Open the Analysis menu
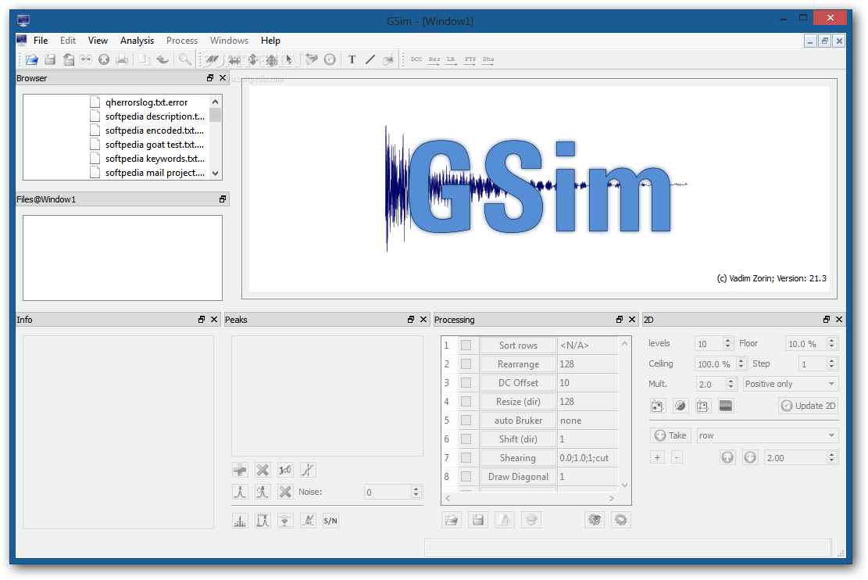 (x=137, y=41)
